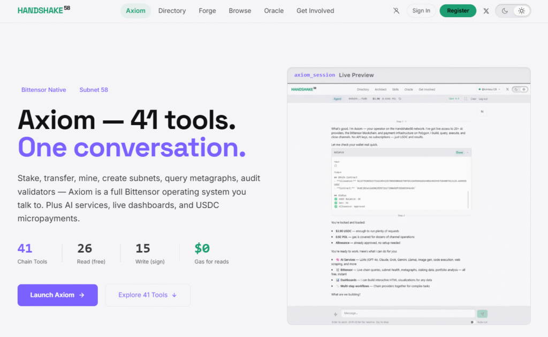Toggle the Auto-run switch in the preview
This screenshot has width=548, height=337.
coord(472,322)
